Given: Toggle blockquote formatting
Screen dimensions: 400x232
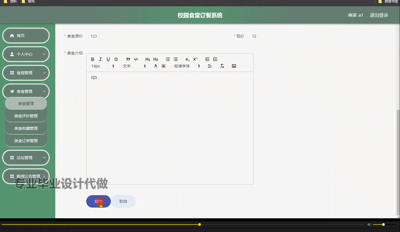Looking at the screenshot, I should (x=128, y=59).
